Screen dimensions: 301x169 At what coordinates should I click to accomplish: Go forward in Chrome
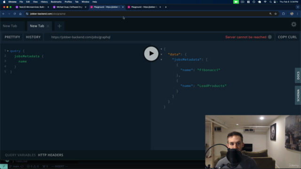tap(9, 14)
